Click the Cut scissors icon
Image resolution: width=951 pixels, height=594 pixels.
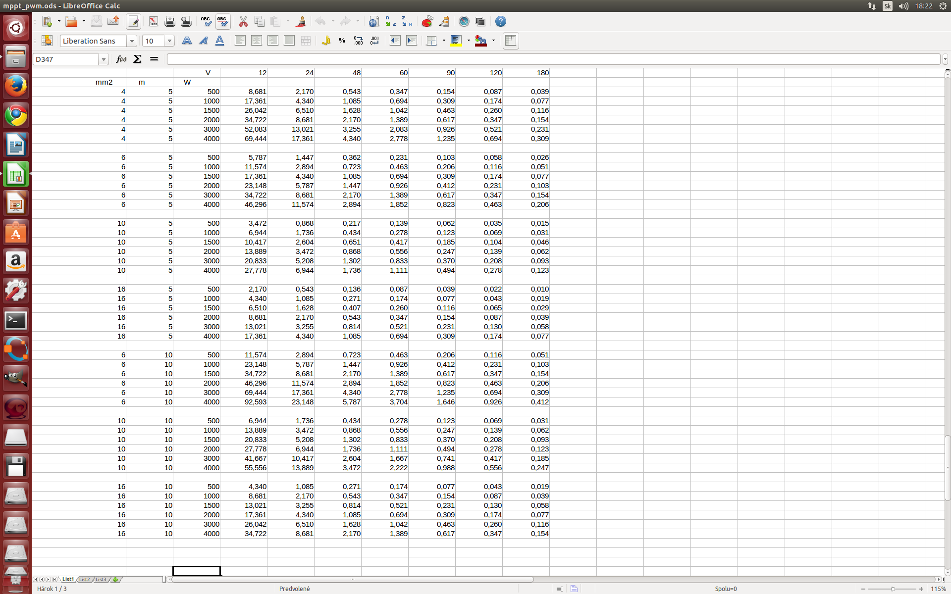pos(243,21)
